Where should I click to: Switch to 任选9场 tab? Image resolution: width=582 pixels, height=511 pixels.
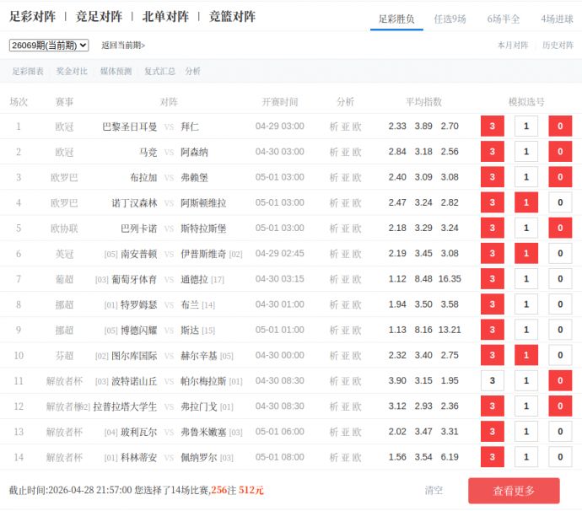450,19
